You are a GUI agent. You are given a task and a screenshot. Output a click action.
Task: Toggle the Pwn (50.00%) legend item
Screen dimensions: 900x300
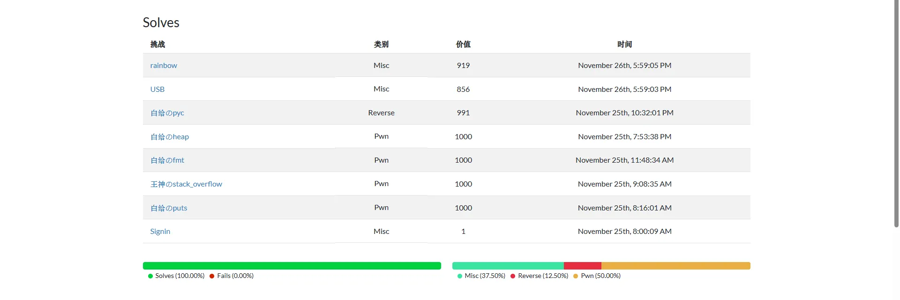pos(597,276)
